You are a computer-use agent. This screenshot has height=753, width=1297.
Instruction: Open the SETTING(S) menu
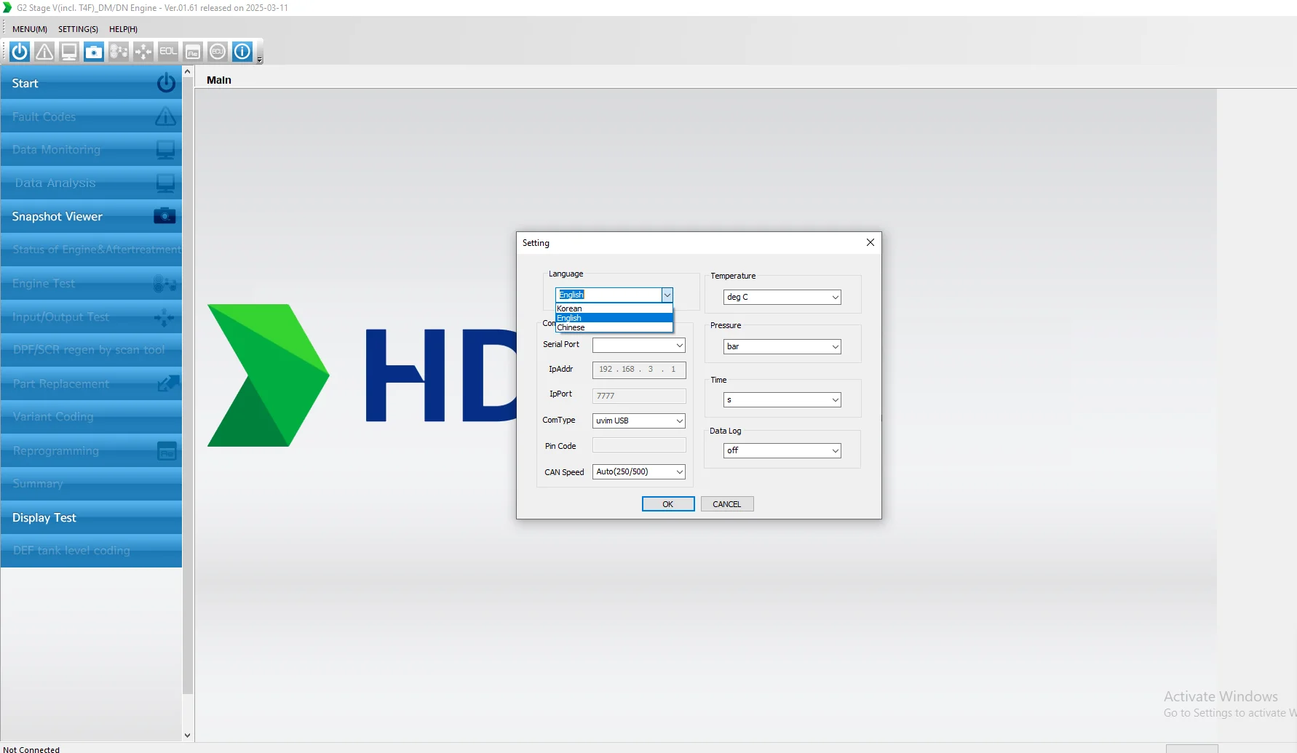click(x=78, y=29)
